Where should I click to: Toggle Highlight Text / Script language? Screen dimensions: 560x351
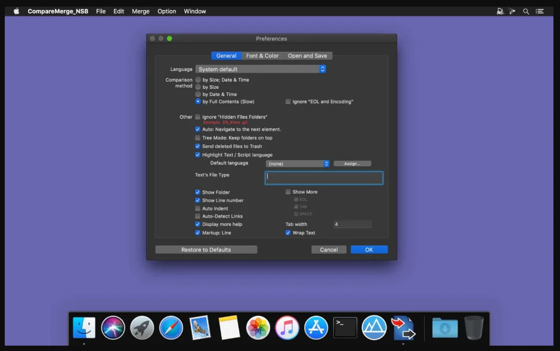click(x=197, y=155)
